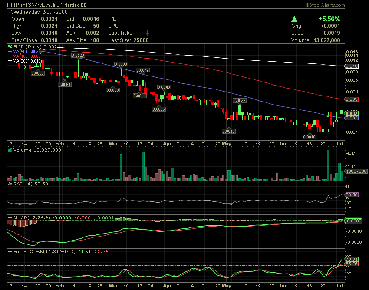Viewport: 369px width, 290px height.
Task: Click the Nasdaq BB exchange label
Action: coord(75,5)
